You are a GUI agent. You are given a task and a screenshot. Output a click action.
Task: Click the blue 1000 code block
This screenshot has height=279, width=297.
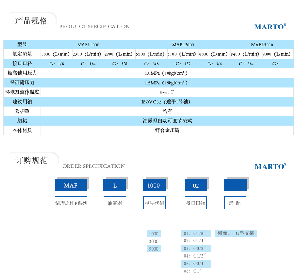pyautogui.click(x=154, y=185)
